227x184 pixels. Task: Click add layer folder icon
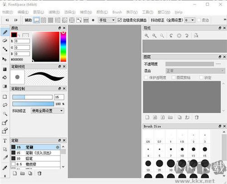(170, 117)
